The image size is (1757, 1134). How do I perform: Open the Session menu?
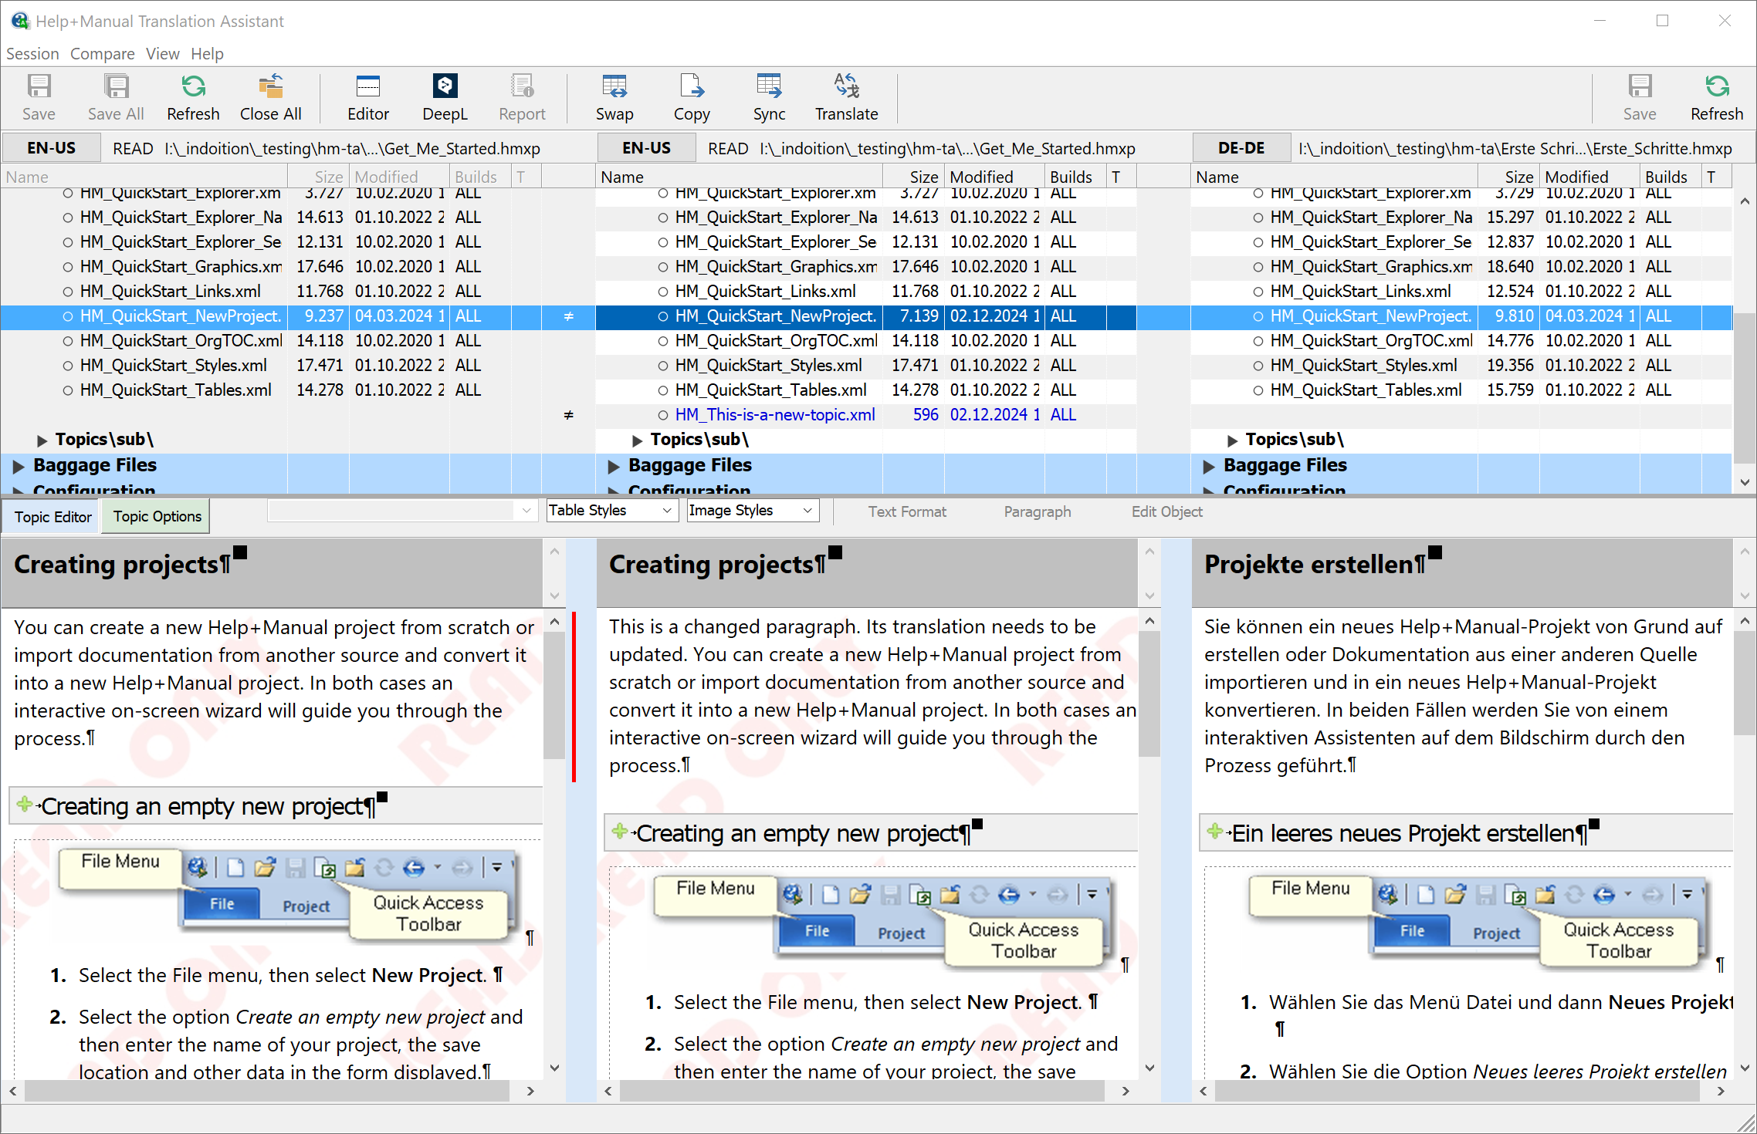coord(32,53)
